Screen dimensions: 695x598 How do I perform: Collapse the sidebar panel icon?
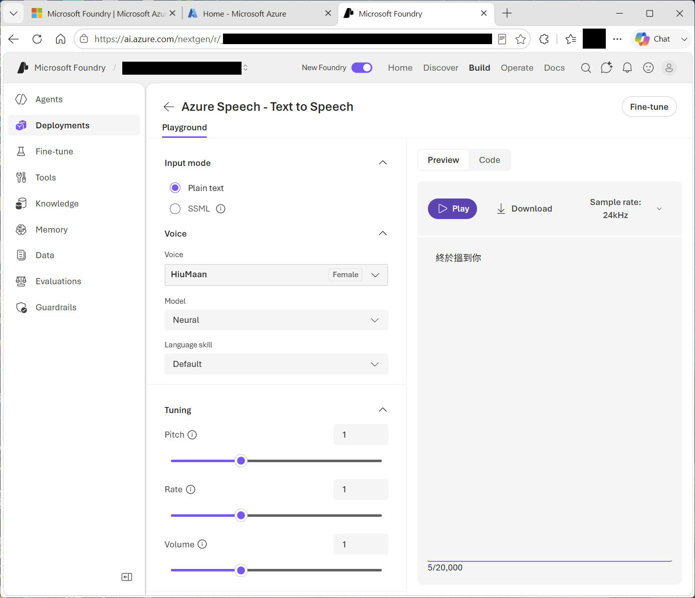[127, 577]
